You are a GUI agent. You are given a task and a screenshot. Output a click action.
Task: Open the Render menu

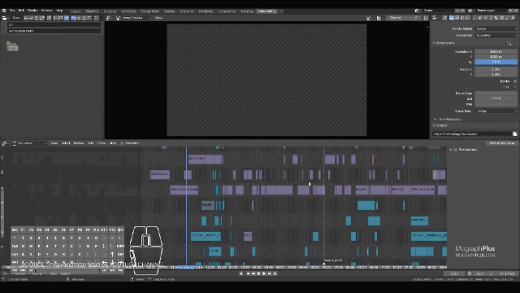pyautogui.click(x=32, y=11)
